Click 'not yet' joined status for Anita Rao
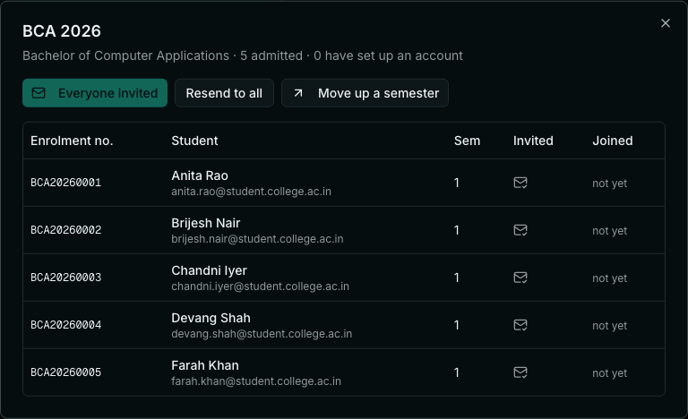 pos(609,184)
